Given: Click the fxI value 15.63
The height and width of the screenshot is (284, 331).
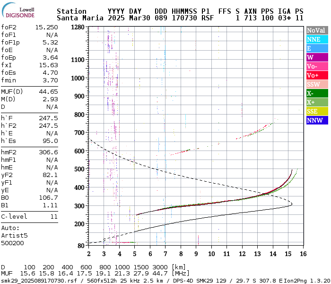Looking at the screenshot, I should [48, 65].
